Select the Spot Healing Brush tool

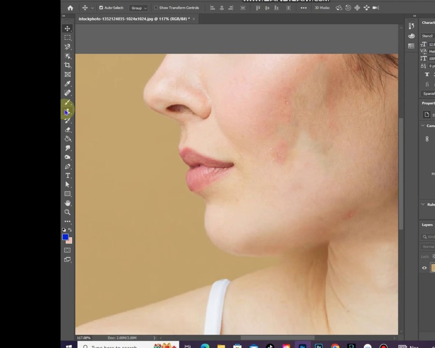pyautogui.click(x=68, y=93)
